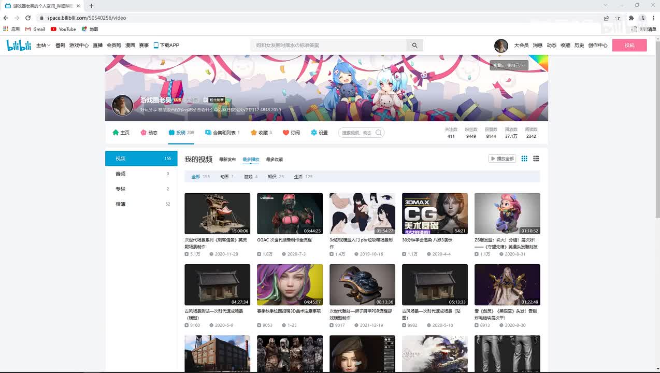Filter by 游戏 4 category
Screen dimensions: 660x373
tap(251, 177)
